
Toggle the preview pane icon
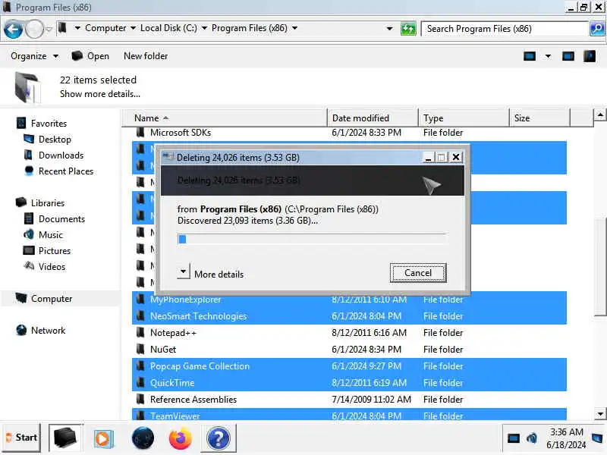568,56
